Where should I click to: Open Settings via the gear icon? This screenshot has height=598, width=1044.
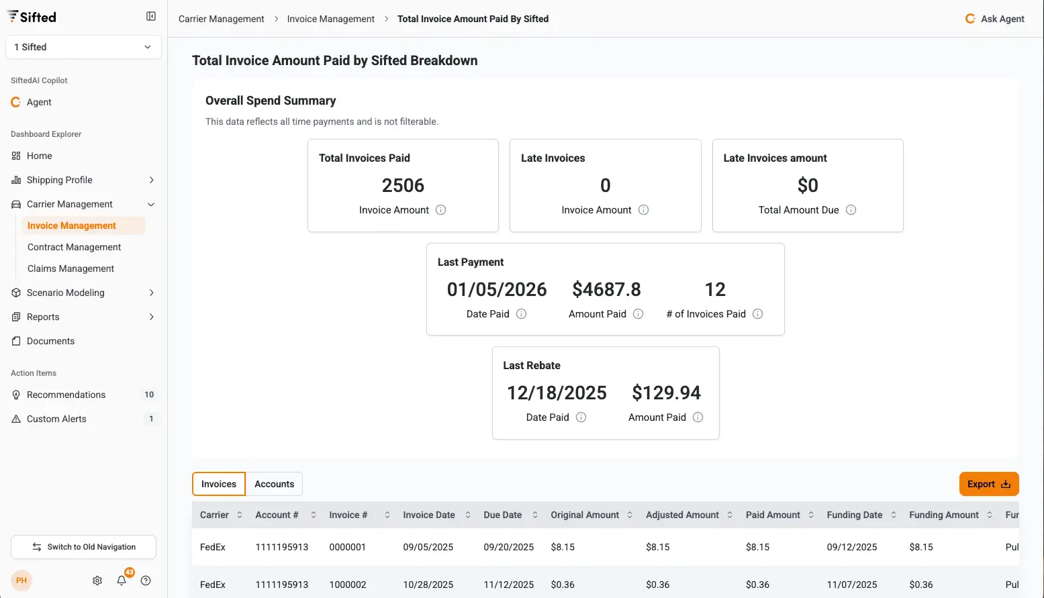(97, 580)
